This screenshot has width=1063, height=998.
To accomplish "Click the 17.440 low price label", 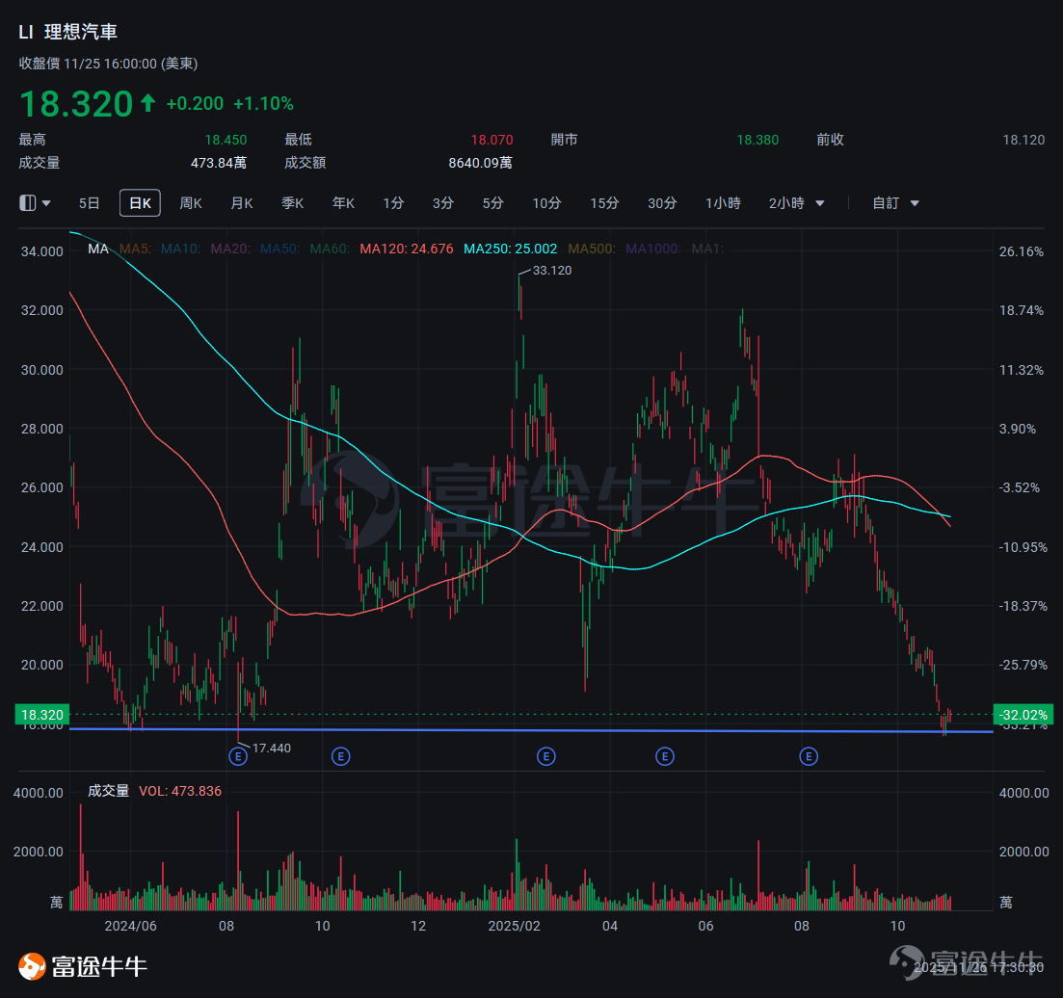I will [x=271, y=748].
